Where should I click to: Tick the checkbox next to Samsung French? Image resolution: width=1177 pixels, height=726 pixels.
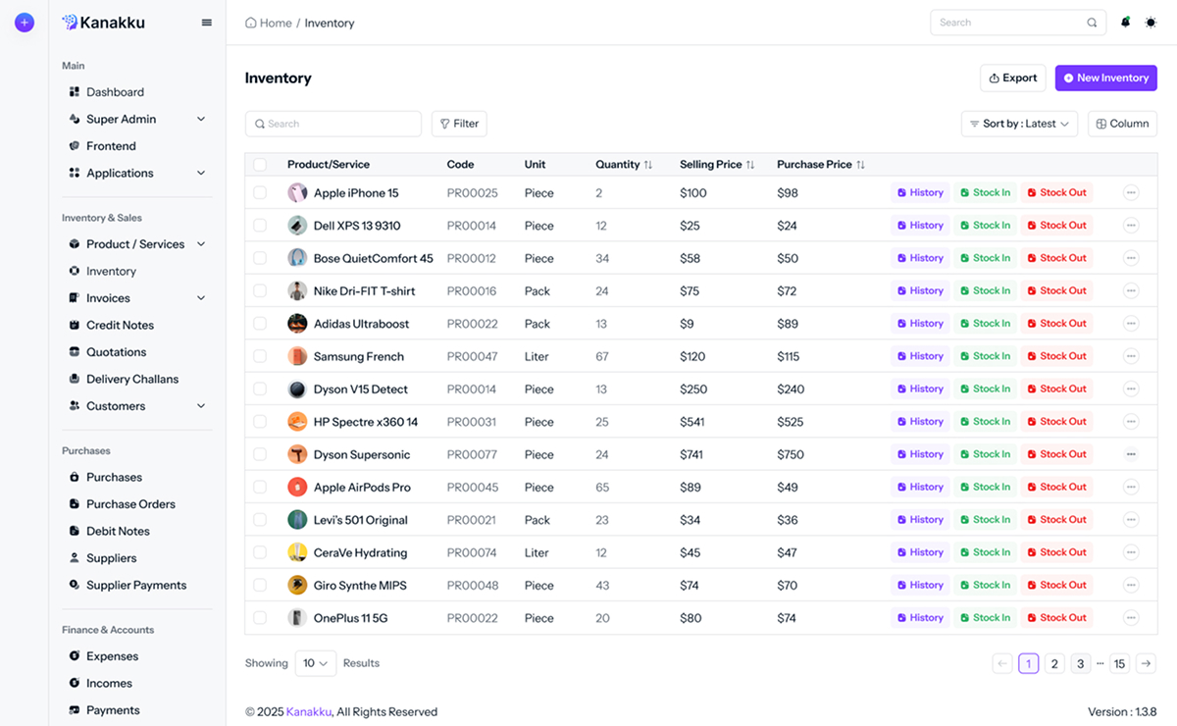coord(260,355)
